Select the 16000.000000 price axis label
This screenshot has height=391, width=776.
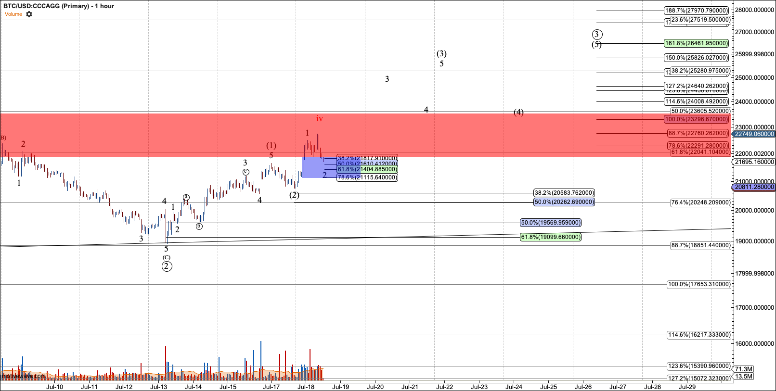click(x=754, y=344)
